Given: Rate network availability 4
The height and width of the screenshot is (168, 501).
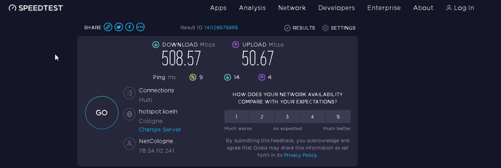Looking at the screenshot, I should pyautogui.click(x=312, y=116).
